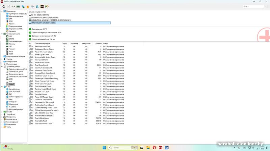Select the CPUID tree item
This screenshot has height=151, width=270.
11,39
